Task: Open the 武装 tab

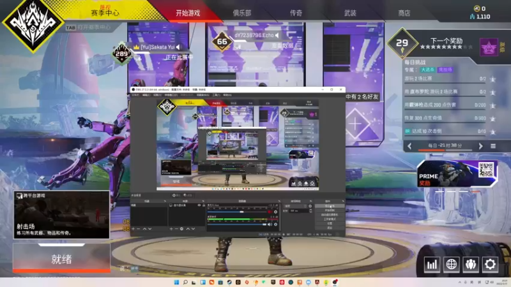Action: pyautogui.click(x=350, y=13)
